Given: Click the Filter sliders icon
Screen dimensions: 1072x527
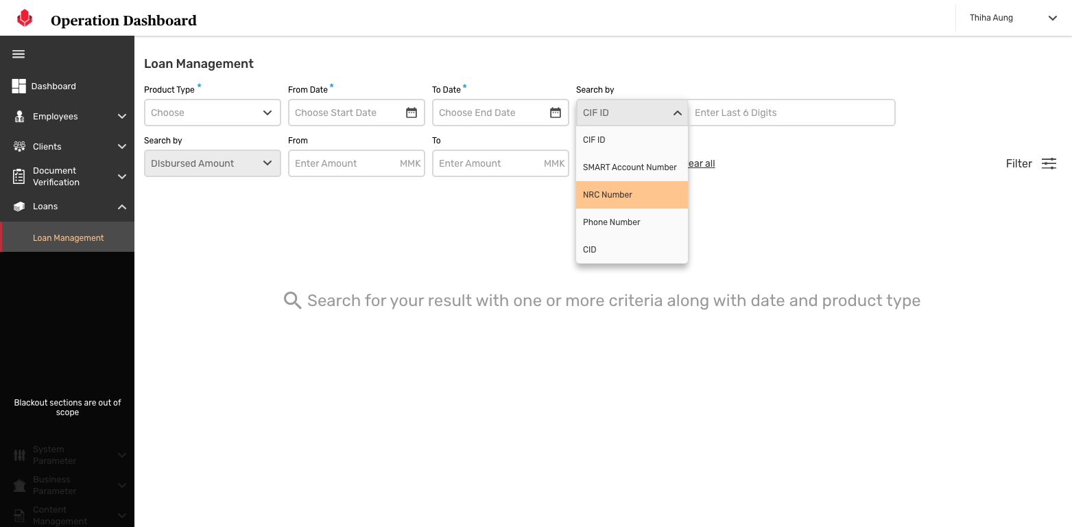Looking at the screenshot, I should [x=1049, y=163].
